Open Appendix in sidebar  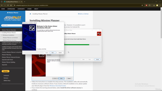pos(5,65)
